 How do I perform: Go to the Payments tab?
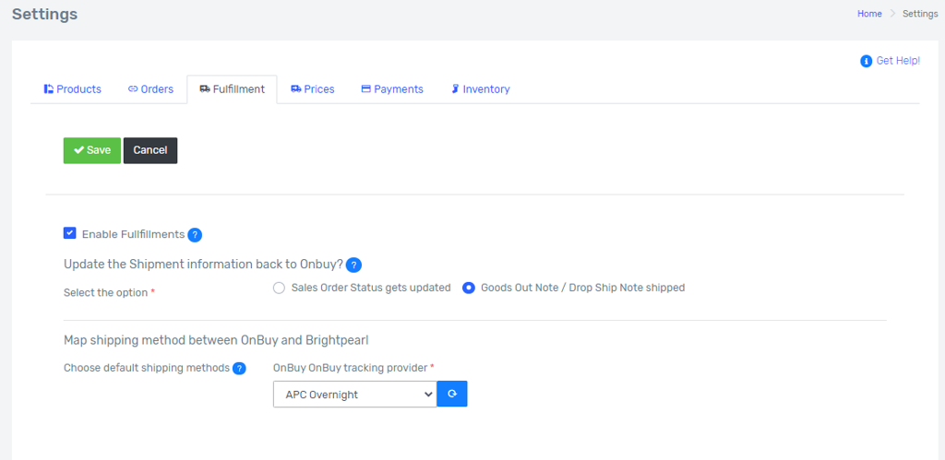[x=392, y=89]
